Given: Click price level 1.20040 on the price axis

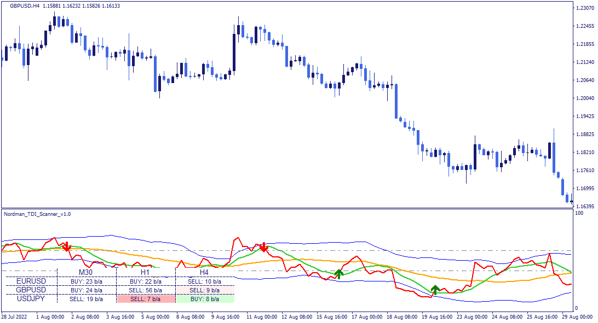Looking at the screenshot, I should (585, 98).
